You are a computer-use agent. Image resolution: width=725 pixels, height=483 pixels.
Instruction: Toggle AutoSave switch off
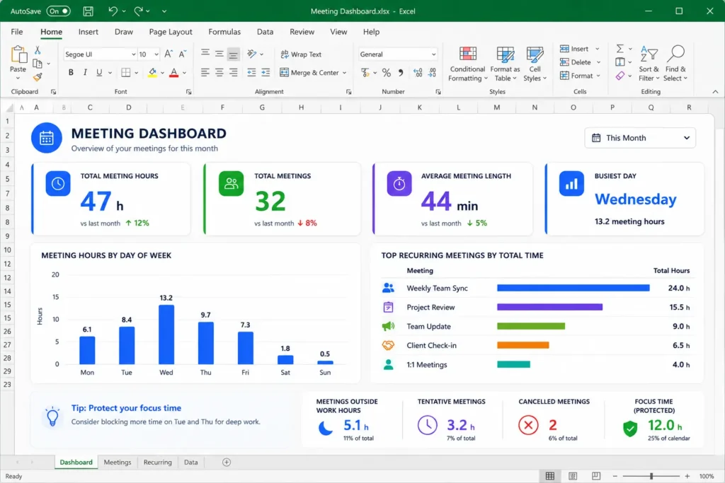pos(59,11)
